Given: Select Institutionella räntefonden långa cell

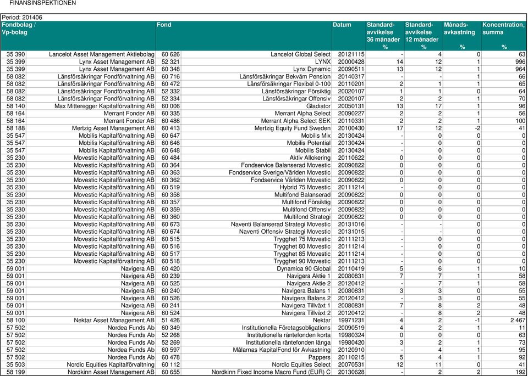Looking at the screenshot, I should pos(256,343).
